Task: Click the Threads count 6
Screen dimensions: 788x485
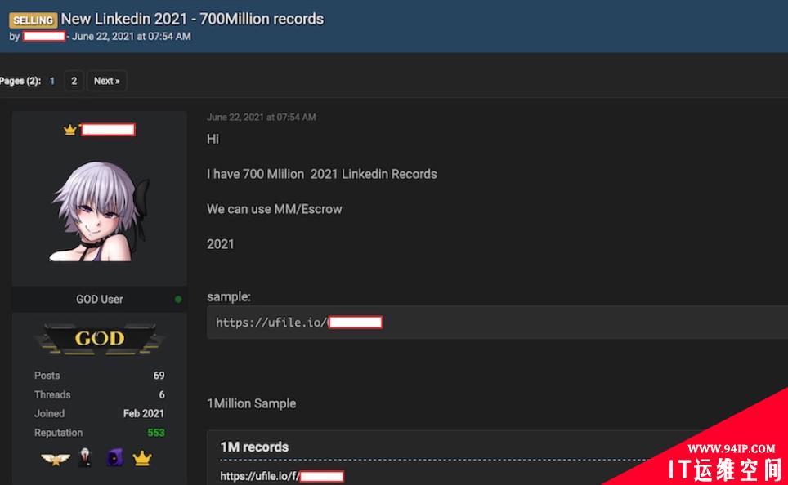Action: pos(162,394)
